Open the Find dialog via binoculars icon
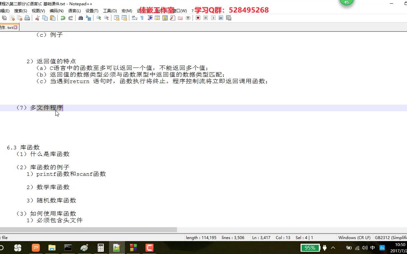 (81, 18)
